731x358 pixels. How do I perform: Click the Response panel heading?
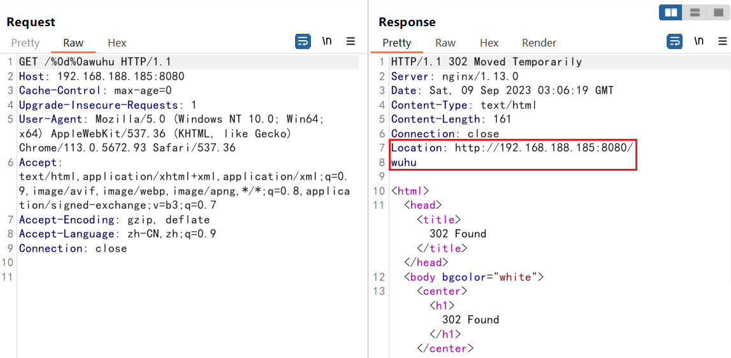coord(407,22)
